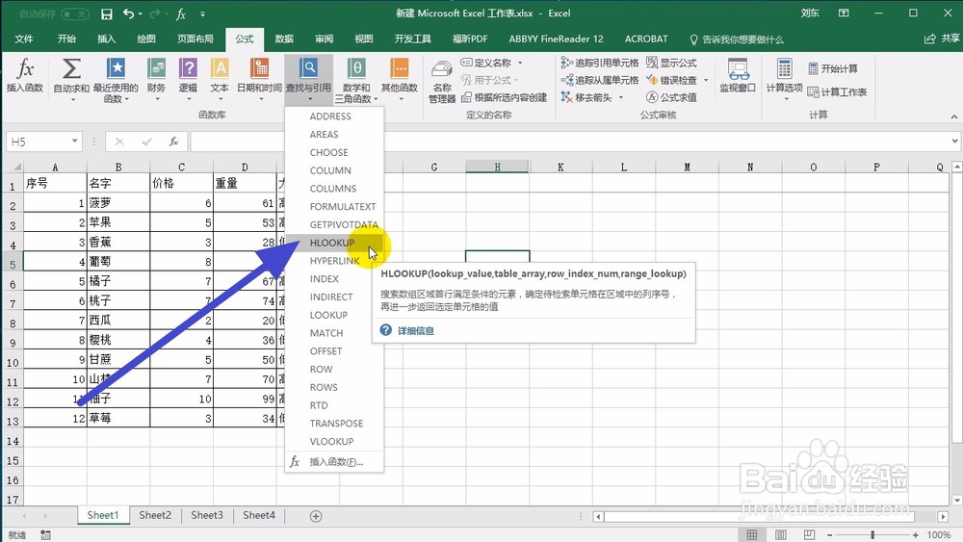Switch to Sheet2 tab
Screen dimensions: 963x542
click(x=155, y=516)
